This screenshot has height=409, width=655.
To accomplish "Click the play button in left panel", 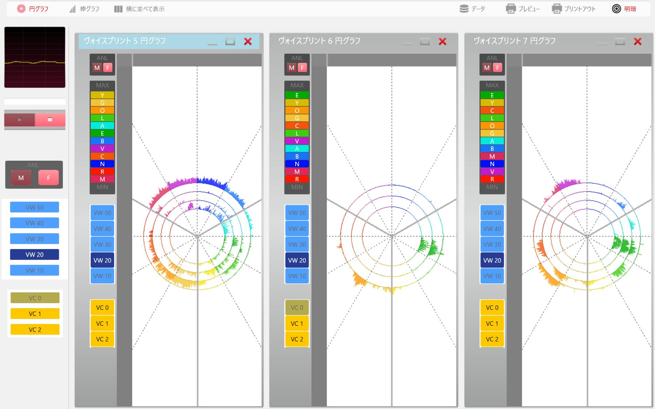I will click(x=19, y=120).
